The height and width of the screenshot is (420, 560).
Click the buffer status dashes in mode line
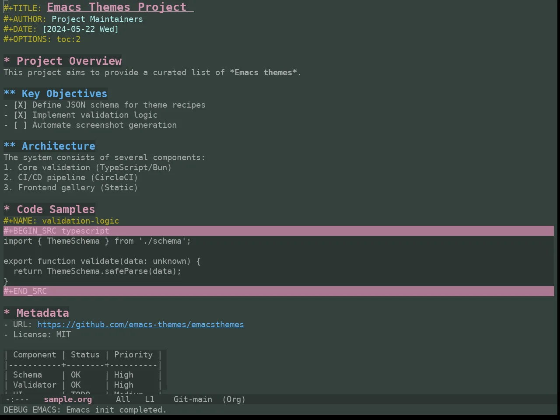(17, 399)
